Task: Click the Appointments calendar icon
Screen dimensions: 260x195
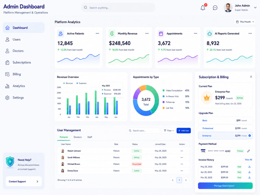Action: point(161,34)
